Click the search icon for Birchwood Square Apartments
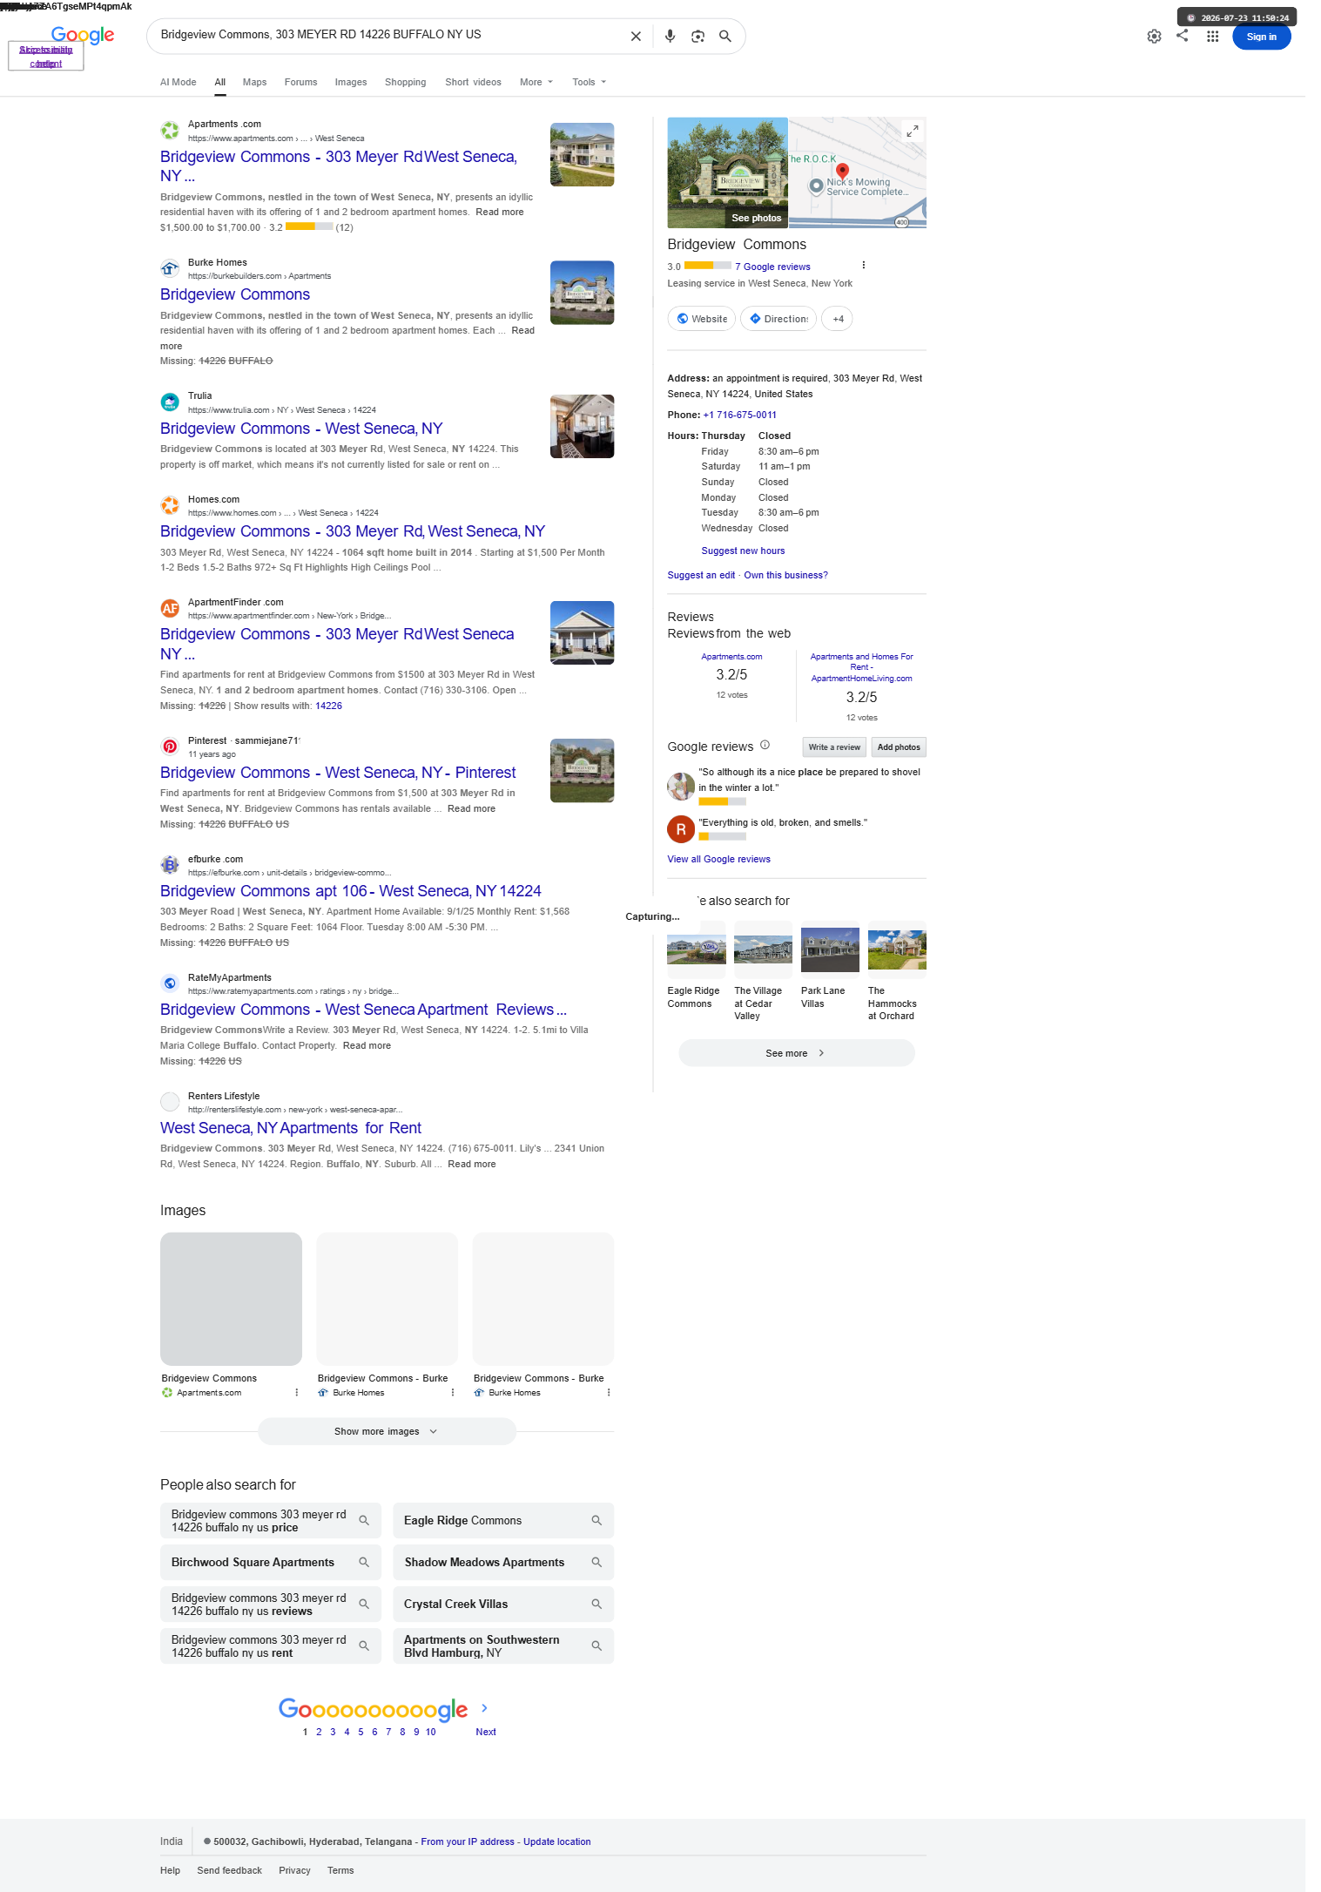The image size is (1321, 1892). pos(364,1562)
